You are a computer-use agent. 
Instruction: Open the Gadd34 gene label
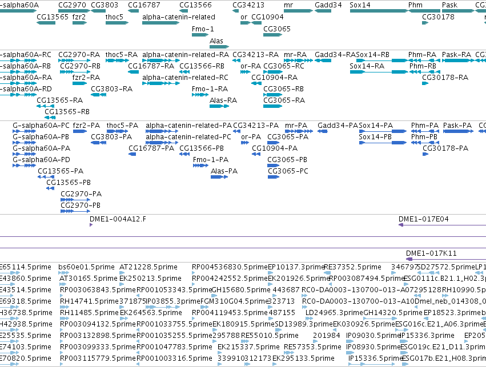pos(328,5)
